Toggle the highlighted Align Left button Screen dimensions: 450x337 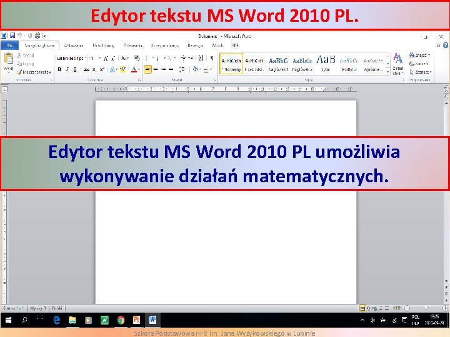coord(147,69)
